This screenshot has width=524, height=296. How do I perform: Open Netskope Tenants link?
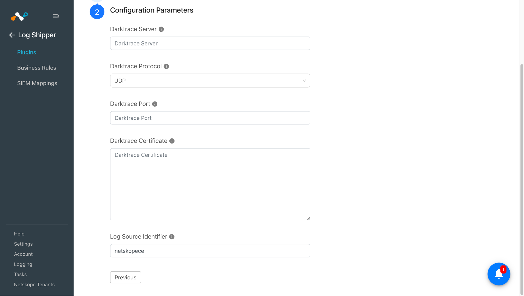click(x=34, y=284)
